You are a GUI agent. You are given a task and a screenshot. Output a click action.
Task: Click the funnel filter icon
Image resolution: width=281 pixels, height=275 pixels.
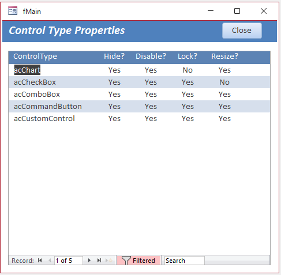pyautogui.click(x=126, y=261)
